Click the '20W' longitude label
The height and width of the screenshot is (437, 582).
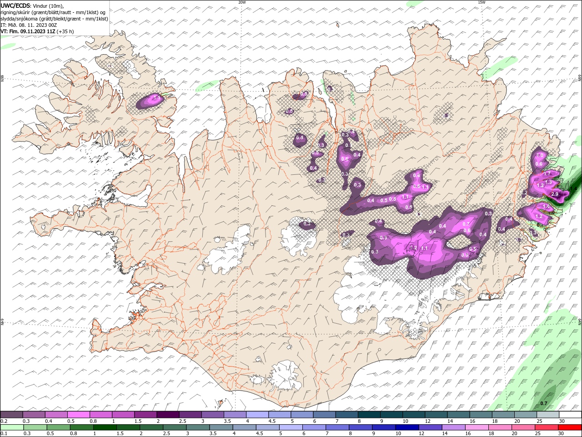(x=242, y=2)
